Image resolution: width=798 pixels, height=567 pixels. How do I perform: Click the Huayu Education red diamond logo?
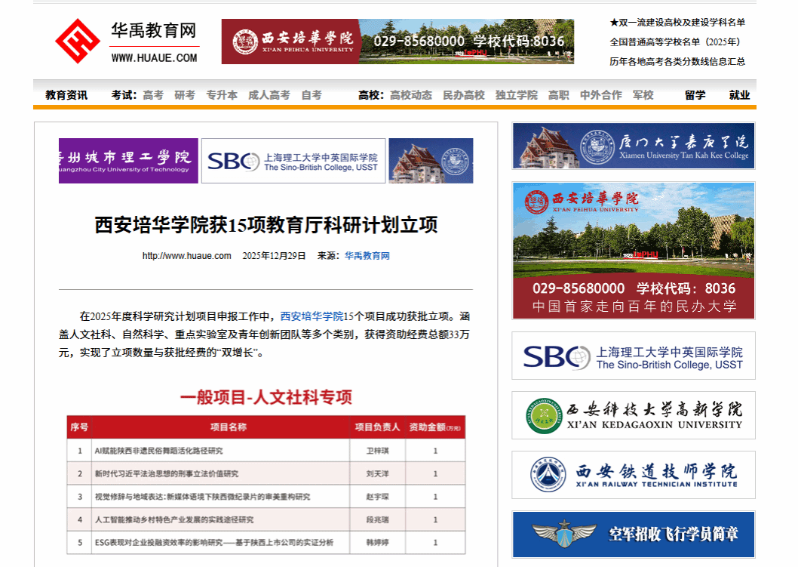point(77,41)
